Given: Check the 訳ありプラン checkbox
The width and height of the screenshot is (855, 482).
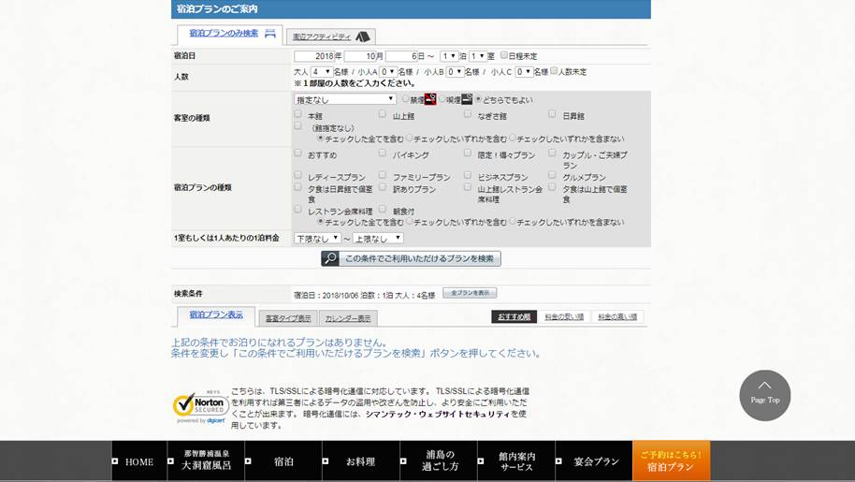Looking at the screenshot, I should [x=383, y=187].
